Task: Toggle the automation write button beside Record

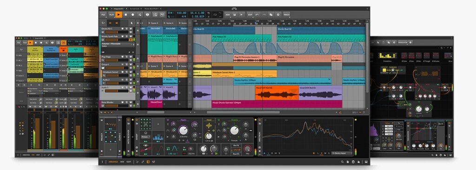Action: [139, 14]
